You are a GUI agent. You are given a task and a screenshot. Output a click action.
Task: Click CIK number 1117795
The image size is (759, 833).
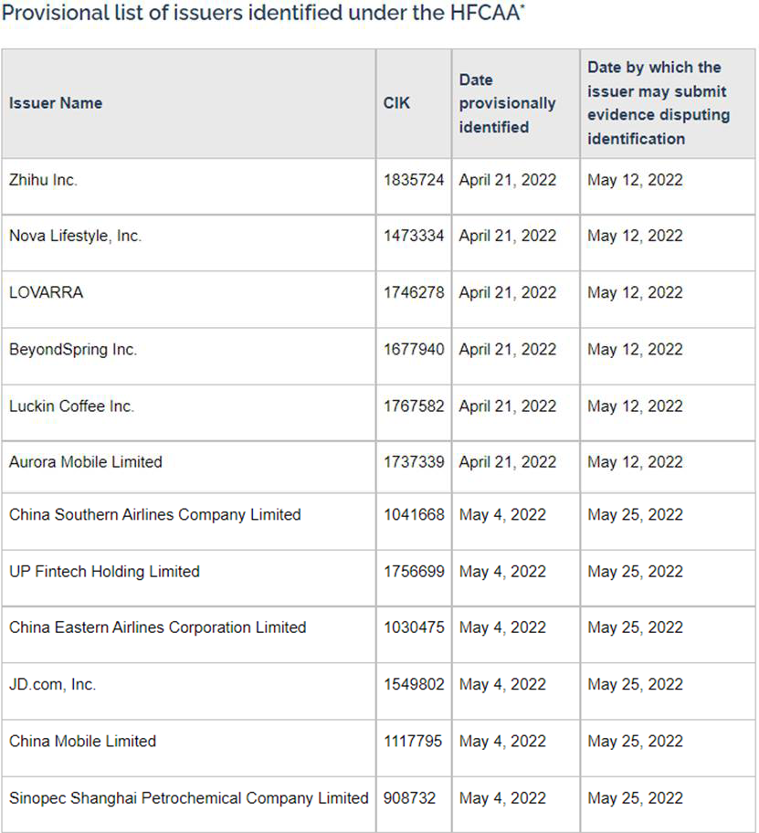413,741
